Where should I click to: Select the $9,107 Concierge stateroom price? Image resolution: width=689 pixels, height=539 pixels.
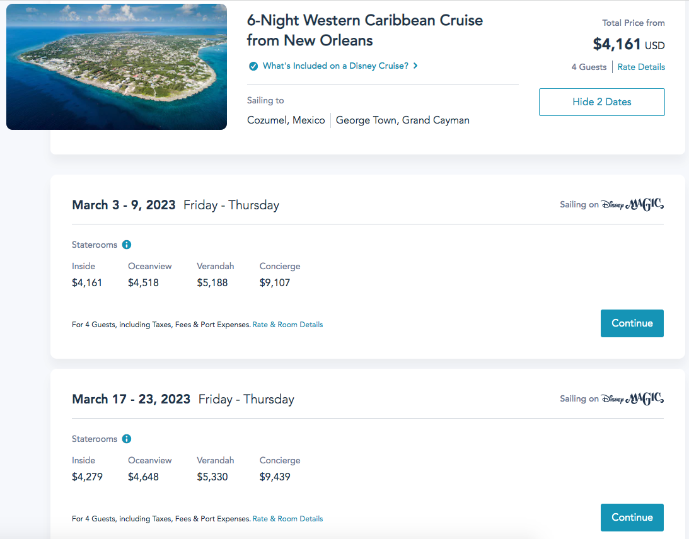275,282
